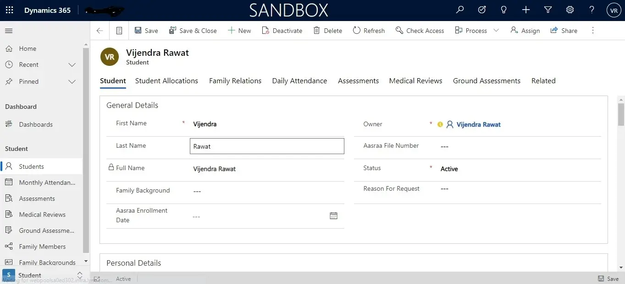
Task: Select the Student tab
Action: [113, 81]
